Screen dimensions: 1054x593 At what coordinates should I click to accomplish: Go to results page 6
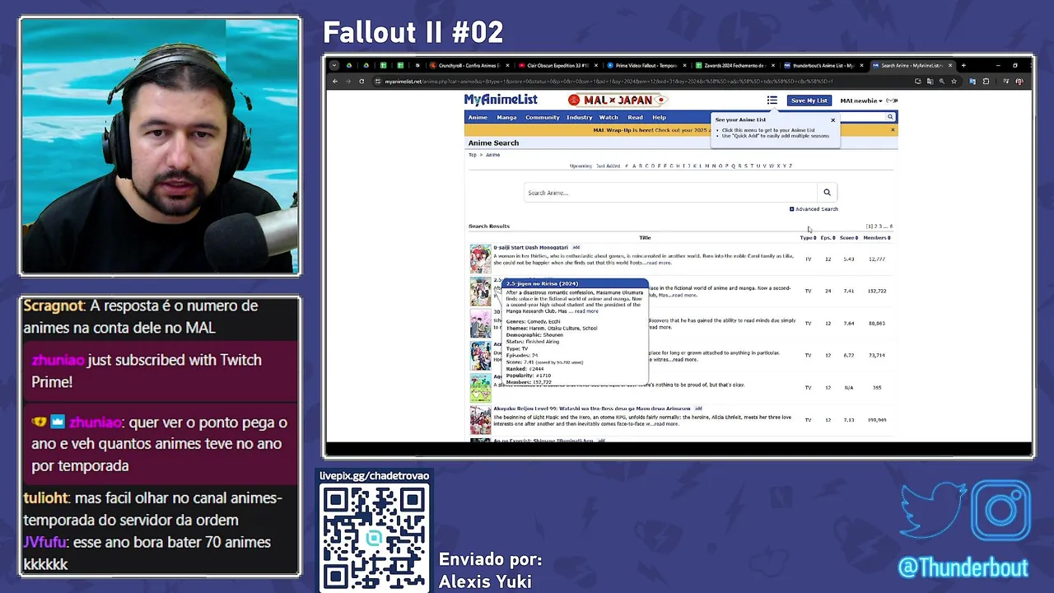point(891,226)
